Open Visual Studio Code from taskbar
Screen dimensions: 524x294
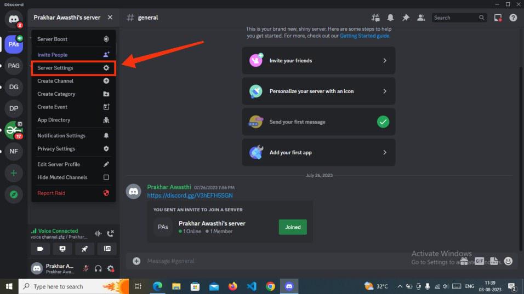[x=252, y=286]
